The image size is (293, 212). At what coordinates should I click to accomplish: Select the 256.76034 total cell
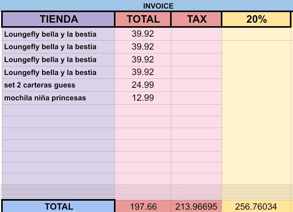point(256,207)
